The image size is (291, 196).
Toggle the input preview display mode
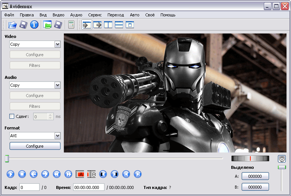[87, 25]
